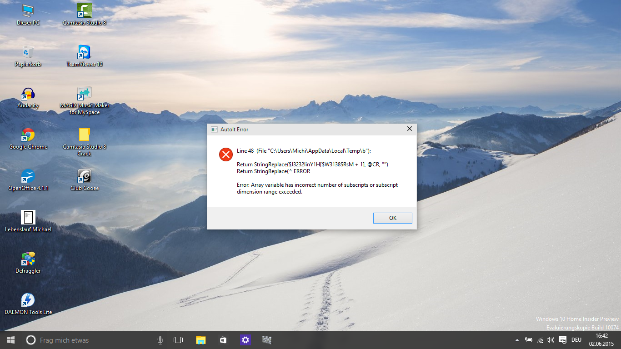Expand hidden system tray icons arrow
The width and height of the screenshot is (621, 349).
coord(517,340)
